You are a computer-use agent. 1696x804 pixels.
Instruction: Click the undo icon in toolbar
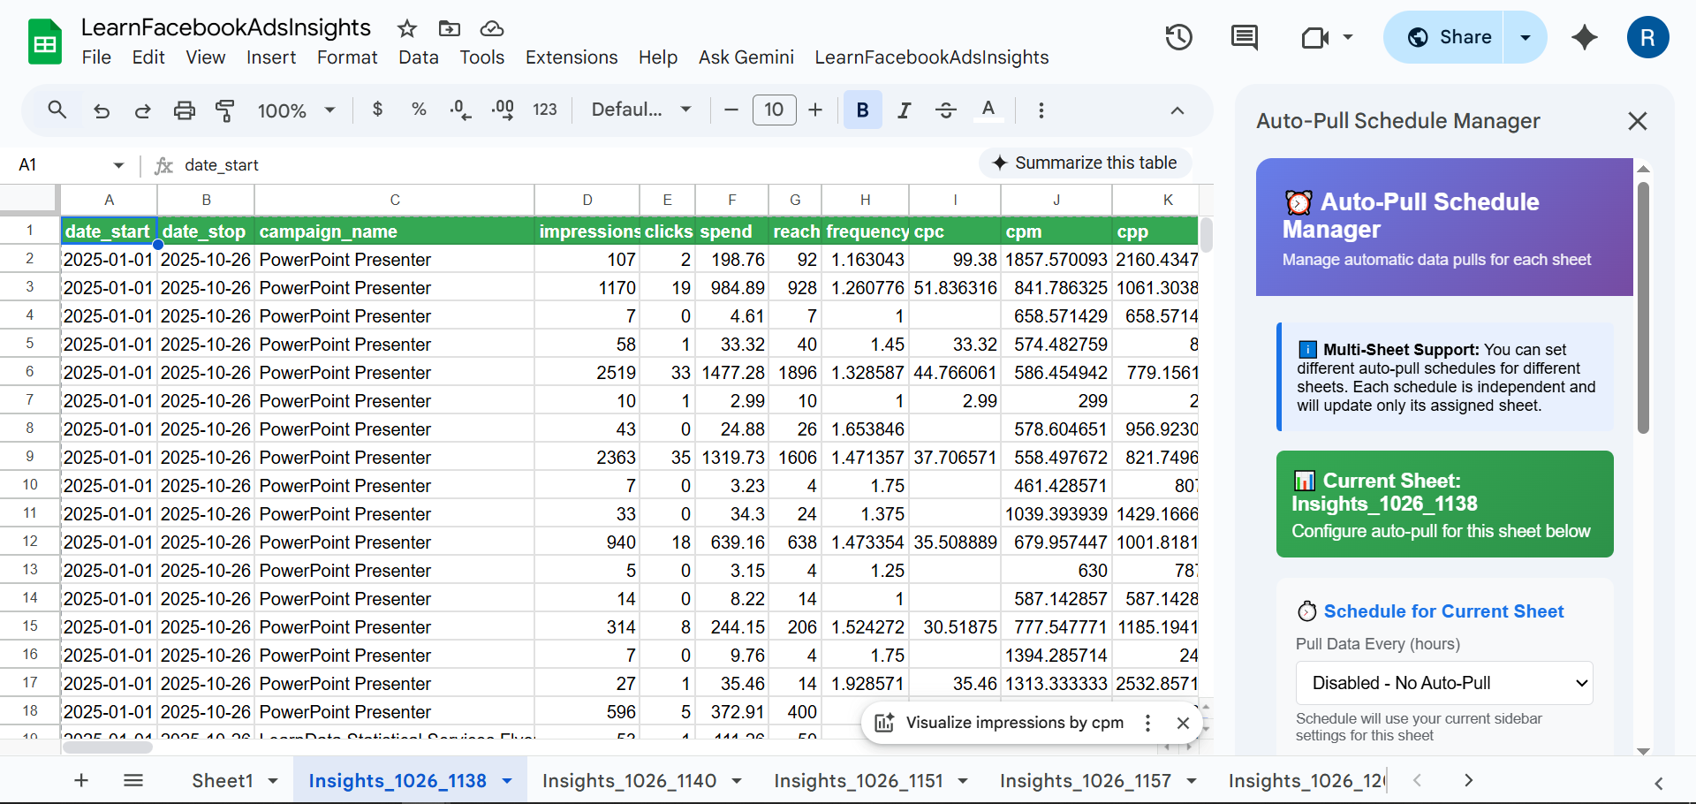click(x=102, y=110)
